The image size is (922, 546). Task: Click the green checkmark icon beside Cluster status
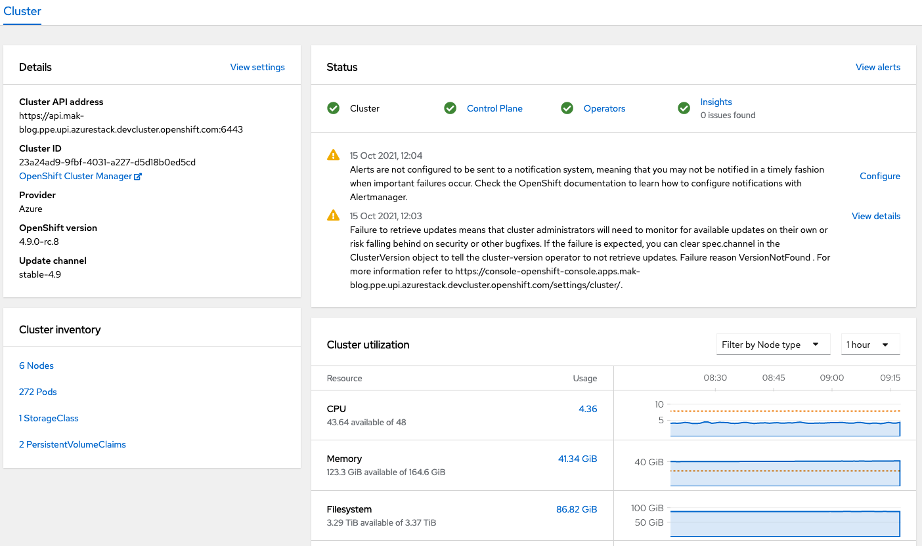coord(334,108)
